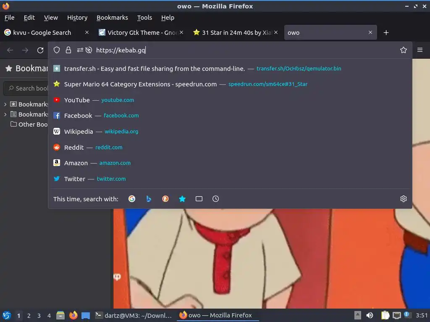The width and height of the screenshot is (430, 322).
Task: Open the View menu
Action: (51, 18)
